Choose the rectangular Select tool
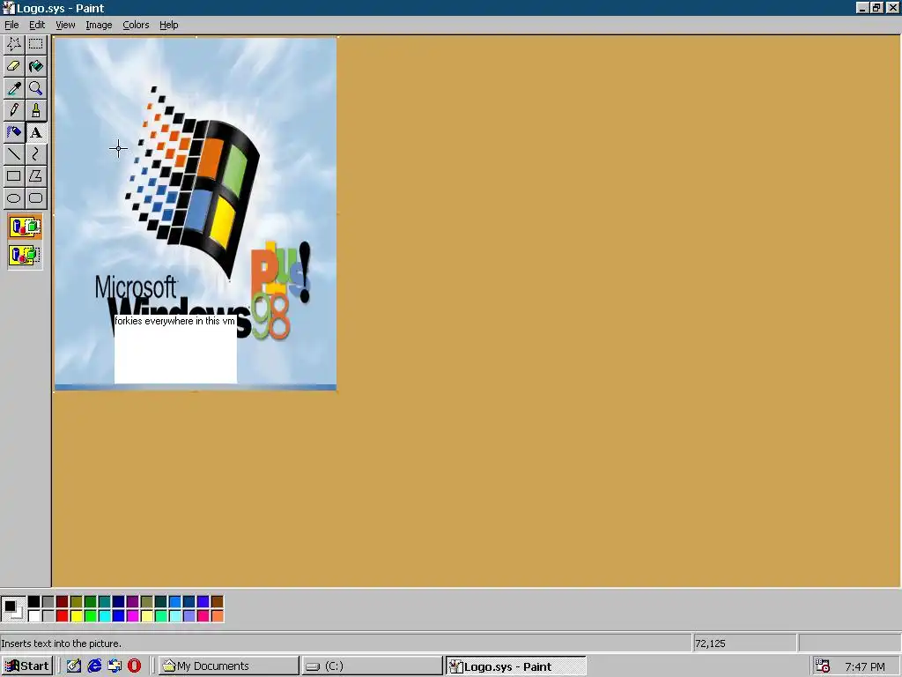The image size is (902, 677). pyautogui.click(x=35, y=44)
